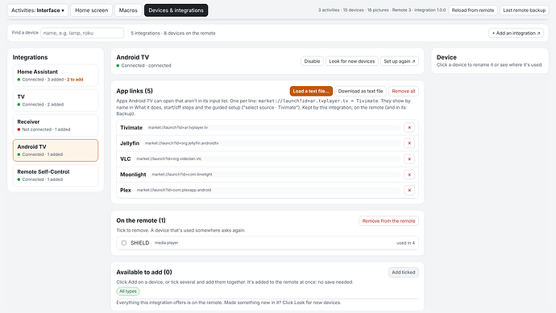Click the SHIELD device name
The image size is (556, 313).
tap(139, 243)
